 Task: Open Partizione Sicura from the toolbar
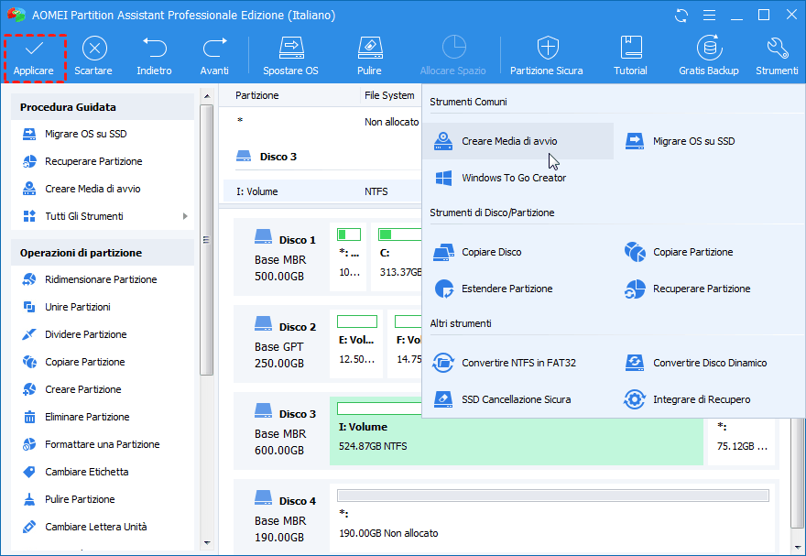546,56
